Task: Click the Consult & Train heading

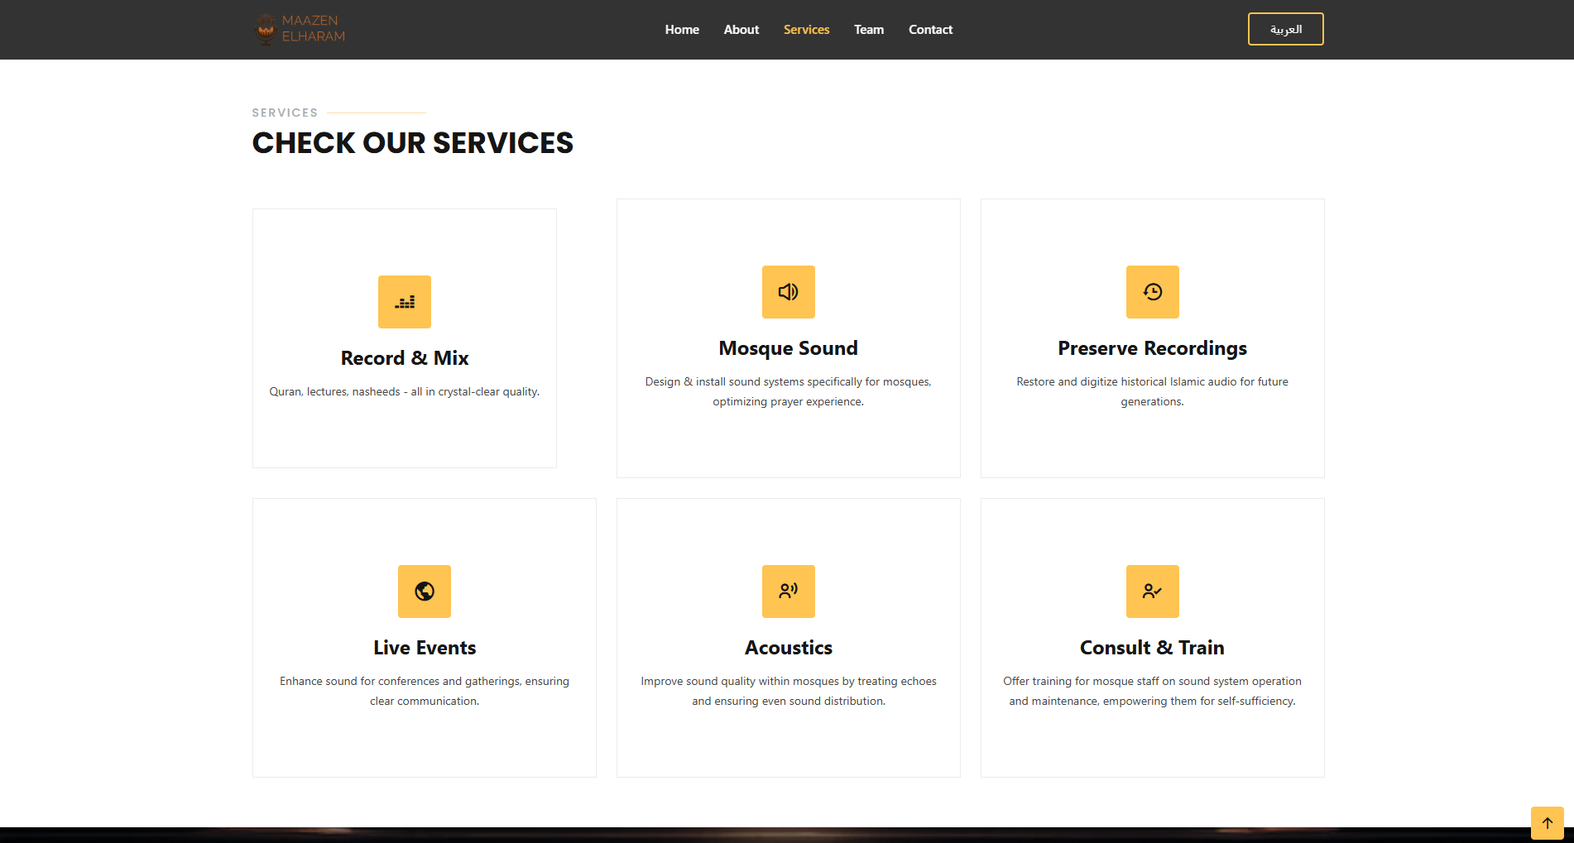Action: click(x=1152, y=648)
